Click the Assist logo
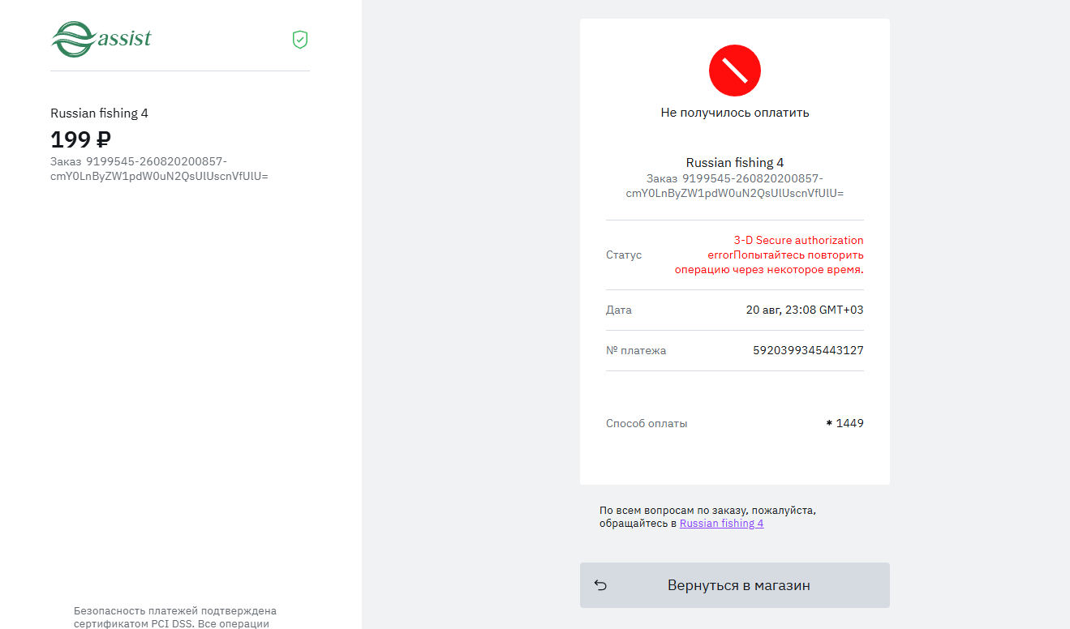 (101, 39)
